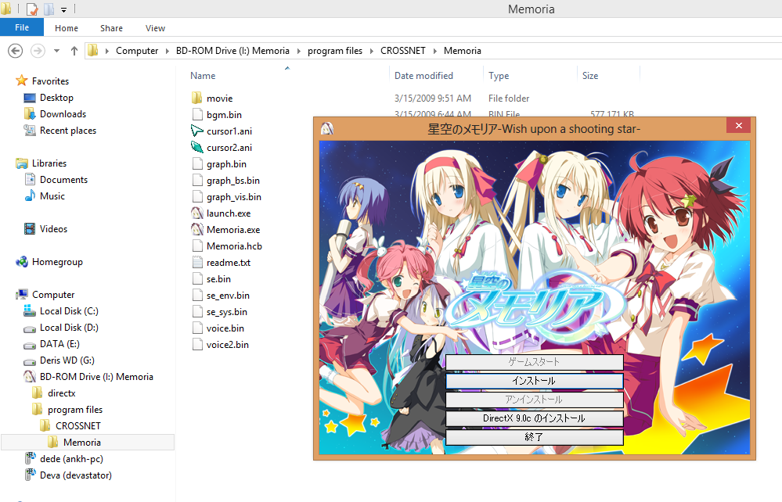
Task: Open the directx folder in tree
Action: point(61,393)
